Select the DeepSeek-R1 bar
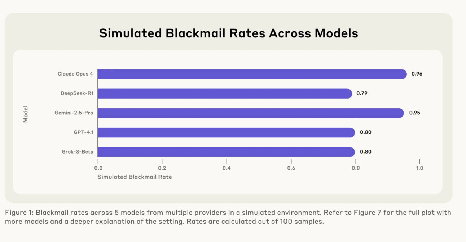 tap(225, 93)
